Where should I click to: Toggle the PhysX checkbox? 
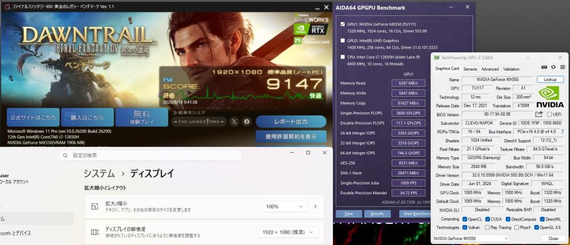(516, 227)
